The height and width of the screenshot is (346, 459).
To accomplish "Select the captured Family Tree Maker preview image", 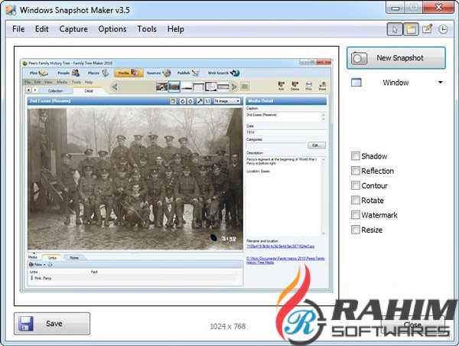I will pyautogui.click(x=177, y=175).
